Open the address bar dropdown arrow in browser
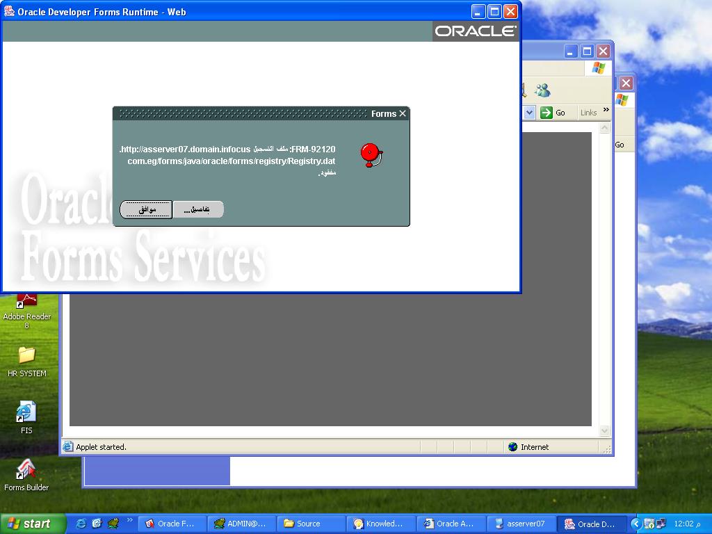This screenshot has width=712, height=534. 529,113
